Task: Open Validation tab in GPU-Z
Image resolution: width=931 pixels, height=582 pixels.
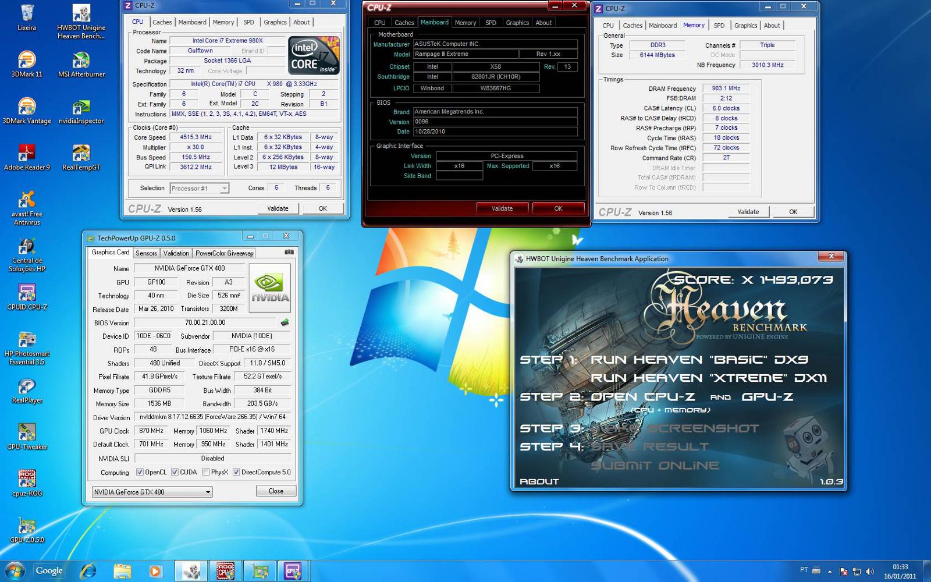Action: (176, 253)
